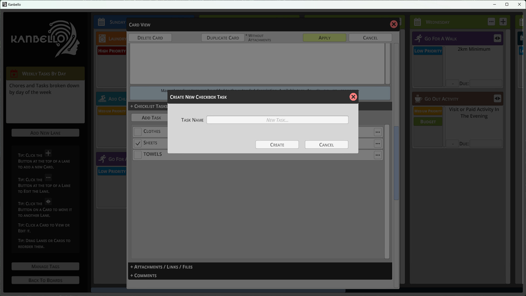
Task: Expand the Comments section
Action: [143, 275]
